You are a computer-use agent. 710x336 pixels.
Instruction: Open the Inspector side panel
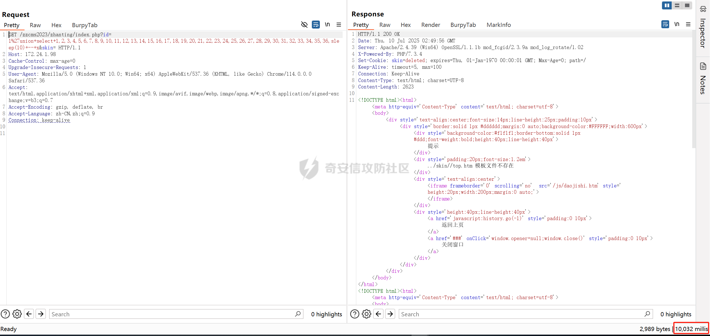click(x=703, y=27)
